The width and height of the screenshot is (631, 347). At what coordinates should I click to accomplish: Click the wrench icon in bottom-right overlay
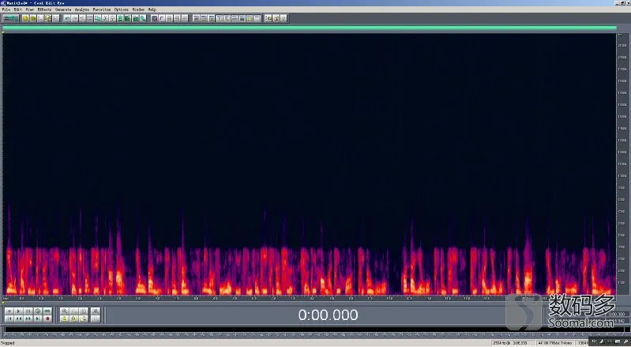[625, 341]
